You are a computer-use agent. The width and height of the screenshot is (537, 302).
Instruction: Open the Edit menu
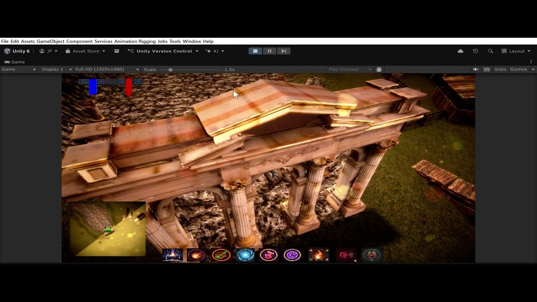[x=15, y=42]
